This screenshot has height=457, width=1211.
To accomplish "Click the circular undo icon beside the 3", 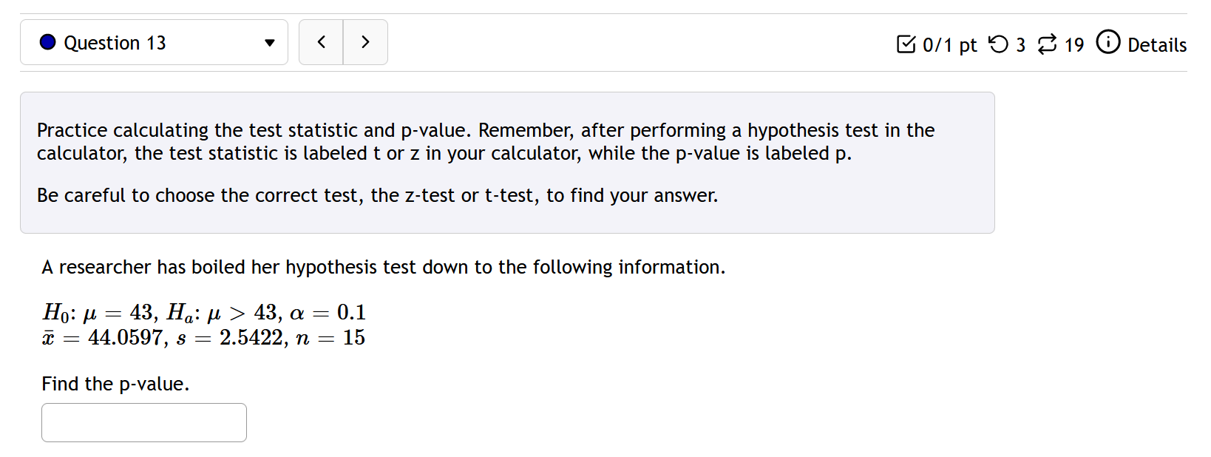I will (1000, 44).
